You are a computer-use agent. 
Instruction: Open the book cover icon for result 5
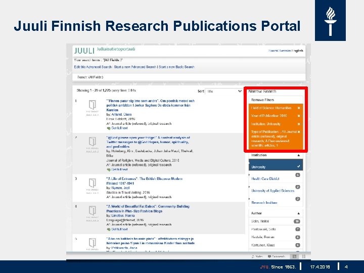coord(93,243)
